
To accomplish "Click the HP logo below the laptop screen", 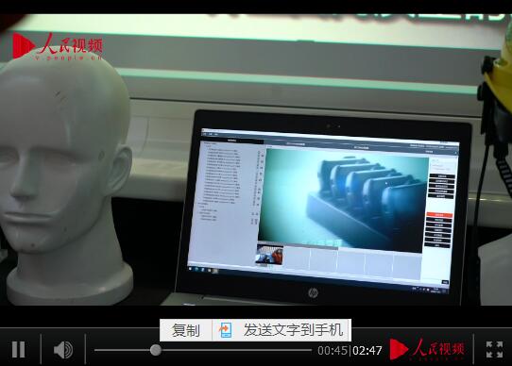I will pyautogui.click(x=313, y=293).
